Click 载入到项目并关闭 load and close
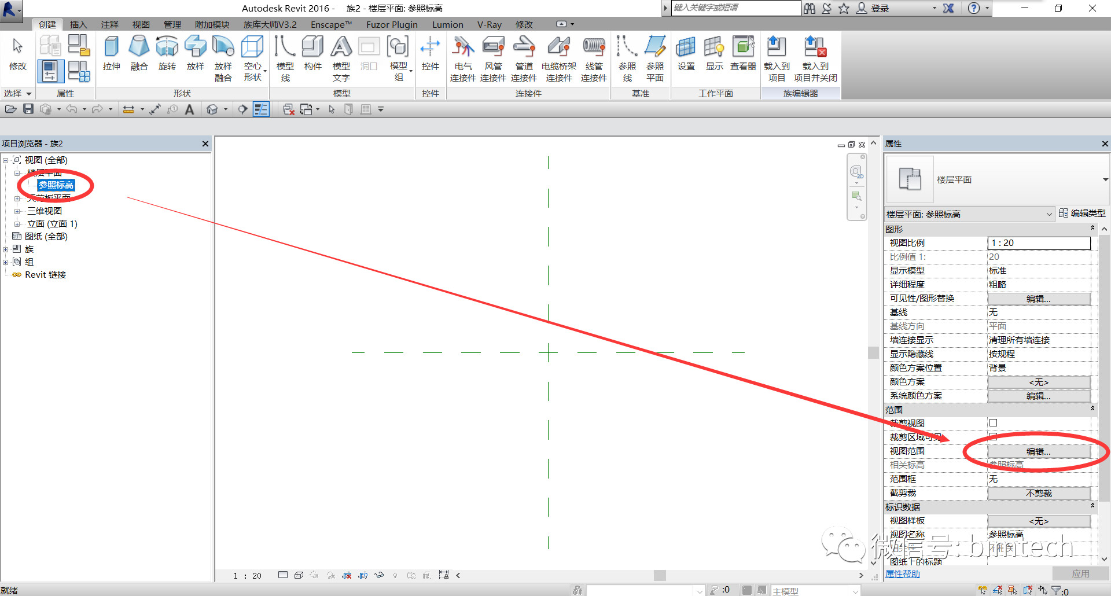 point(815,58)
